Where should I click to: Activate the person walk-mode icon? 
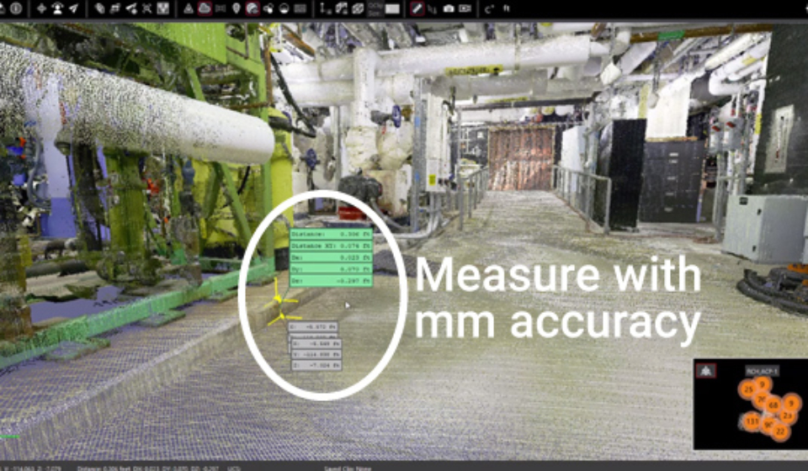tap(57, 8)
